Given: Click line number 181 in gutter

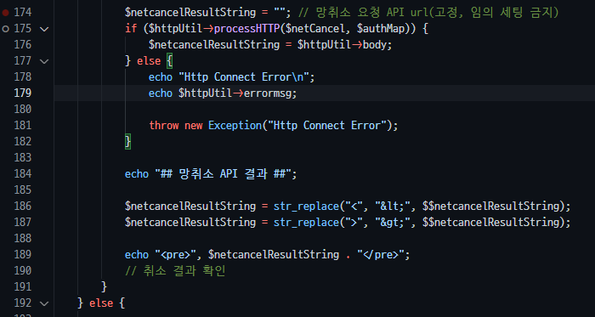Looking at the screenshot, I should click(23, 126).
